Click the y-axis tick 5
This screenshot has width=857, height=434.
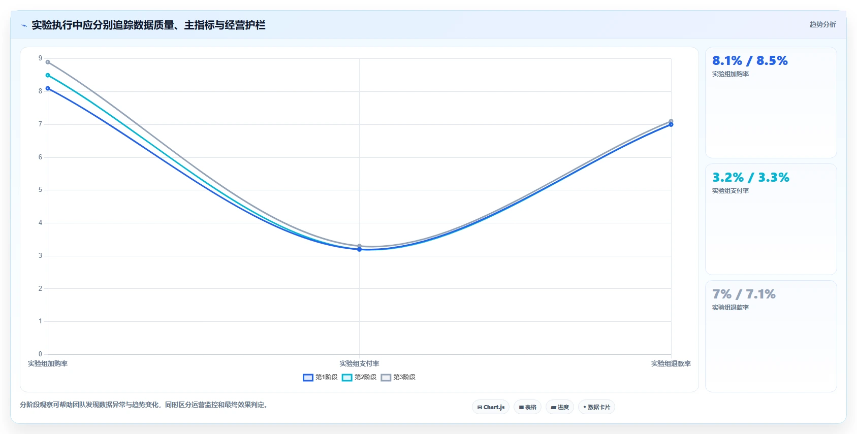40,190
